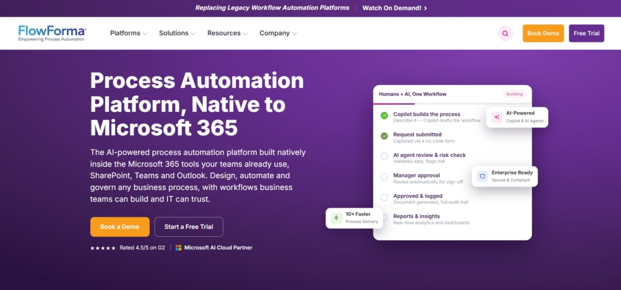Click the 10× Faster Process Delivery card
Viewport: 621px width, 290px height.
click(x=354, y=218)
